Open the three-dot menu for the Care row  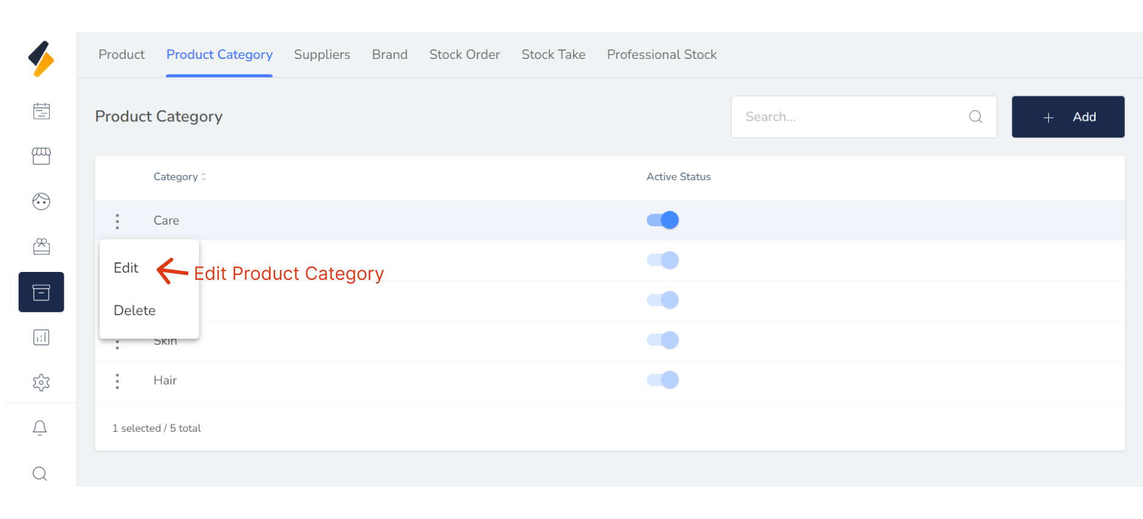[117, 221]
